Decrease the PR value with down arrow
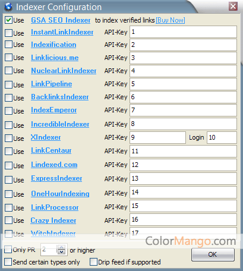 62,252
